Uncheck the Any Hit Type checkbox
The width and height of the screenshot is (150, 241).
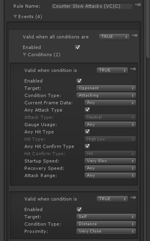click(87, 132)
